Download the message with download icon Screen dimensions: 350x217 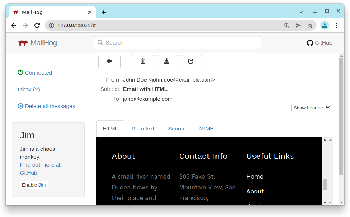coord(166,62)
